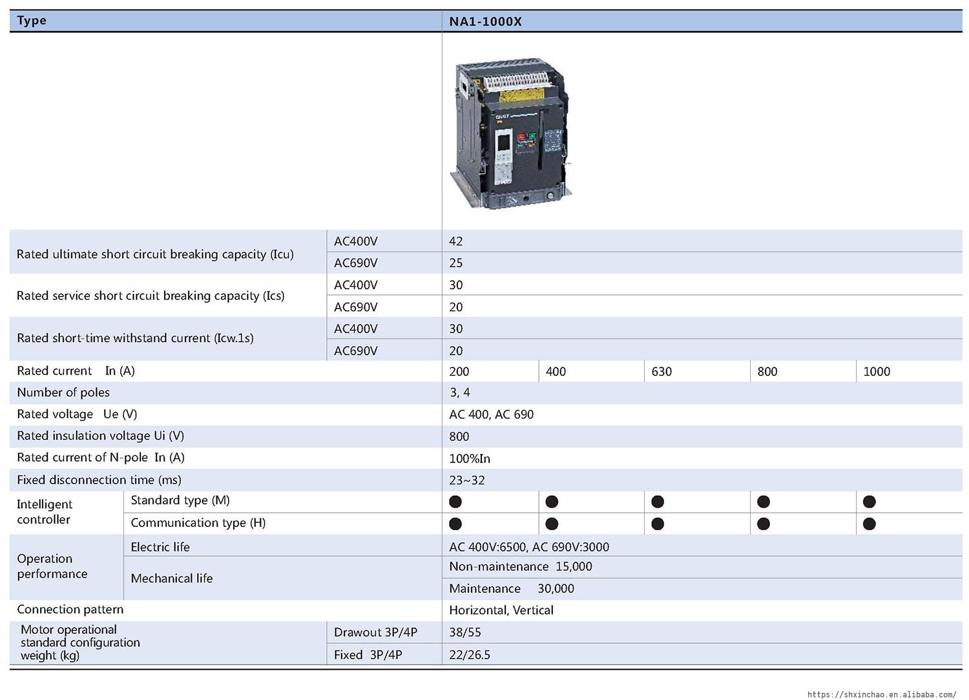This screenshot has width=969, height=700.
Task: Select the Icu value 42 at AC400V
Action: click(456, 242)
